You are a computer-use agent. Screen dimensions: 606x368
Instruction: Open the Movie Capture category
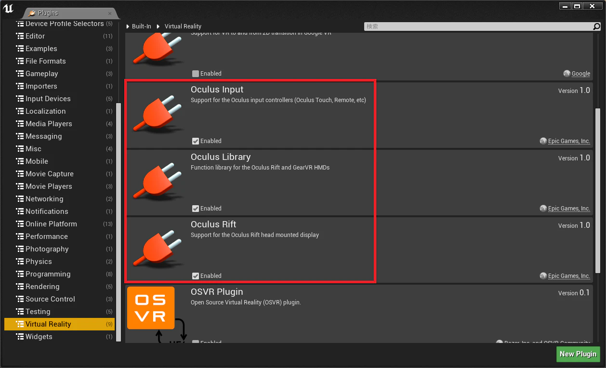59,174
